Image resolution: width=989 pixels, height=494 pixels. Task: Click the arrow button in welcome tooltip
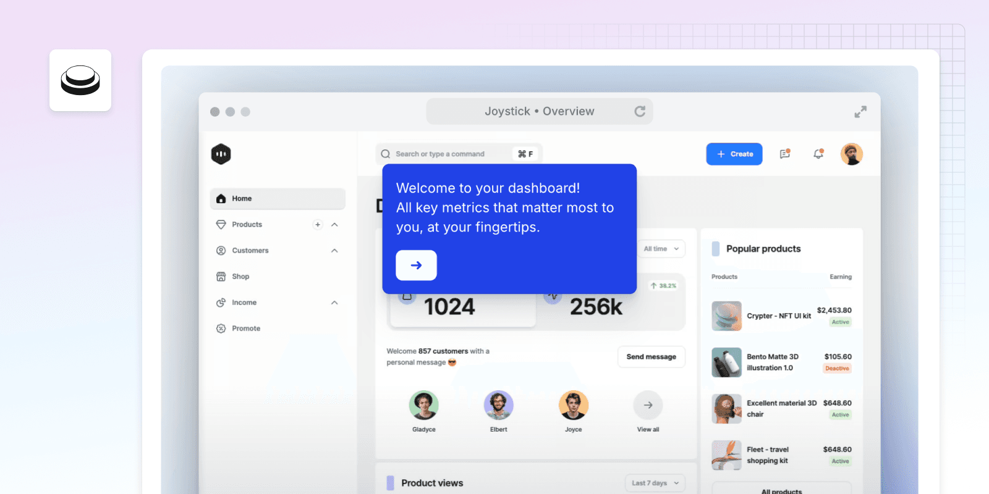416,265
